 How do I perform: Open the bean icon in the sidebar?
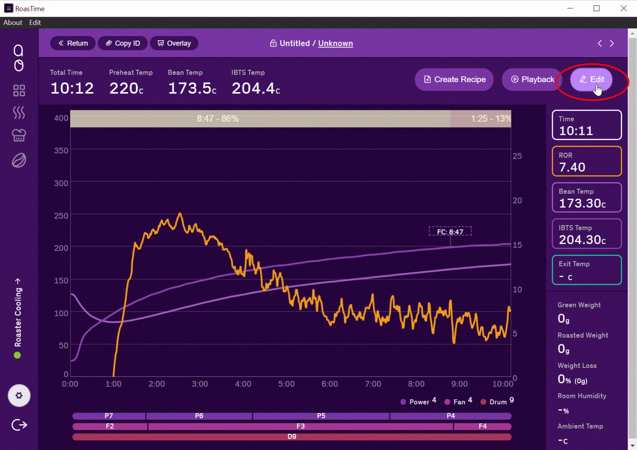[x=19, y=160]
